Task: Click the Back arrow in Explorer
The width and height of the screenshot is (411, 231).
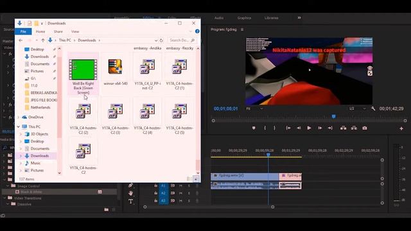Action: 21,40
